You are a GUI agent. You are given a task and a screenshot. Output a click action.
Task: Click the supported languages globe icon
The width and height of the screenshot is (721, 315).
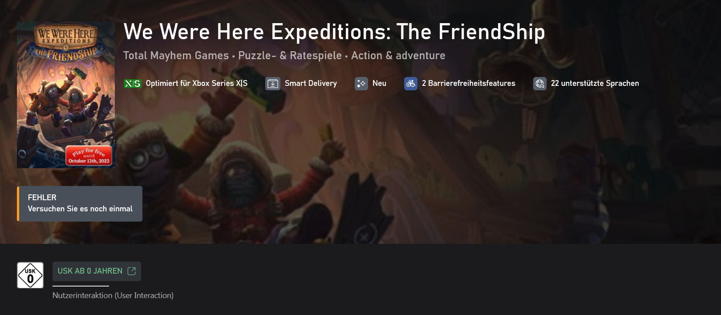tap(540, 84)
